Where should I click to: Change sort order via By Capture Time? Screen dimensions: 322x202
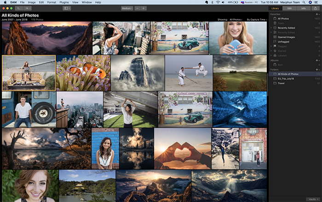(x=256, y=20)
